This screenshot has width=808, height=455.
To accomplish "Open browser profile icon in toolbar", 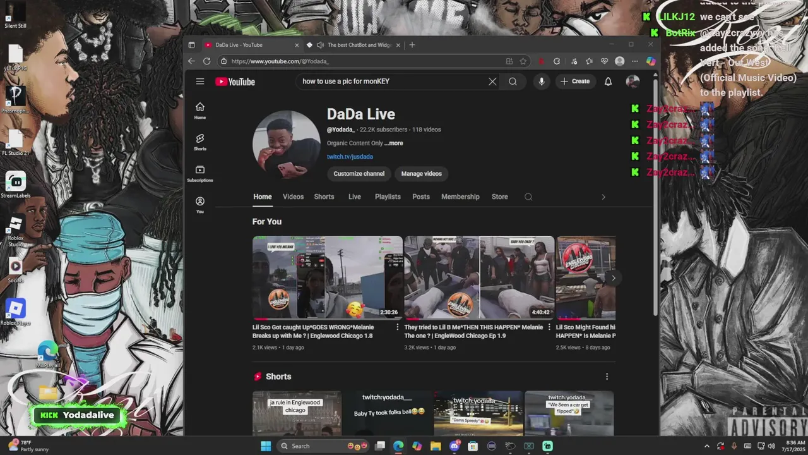I will tap(620, 61).
